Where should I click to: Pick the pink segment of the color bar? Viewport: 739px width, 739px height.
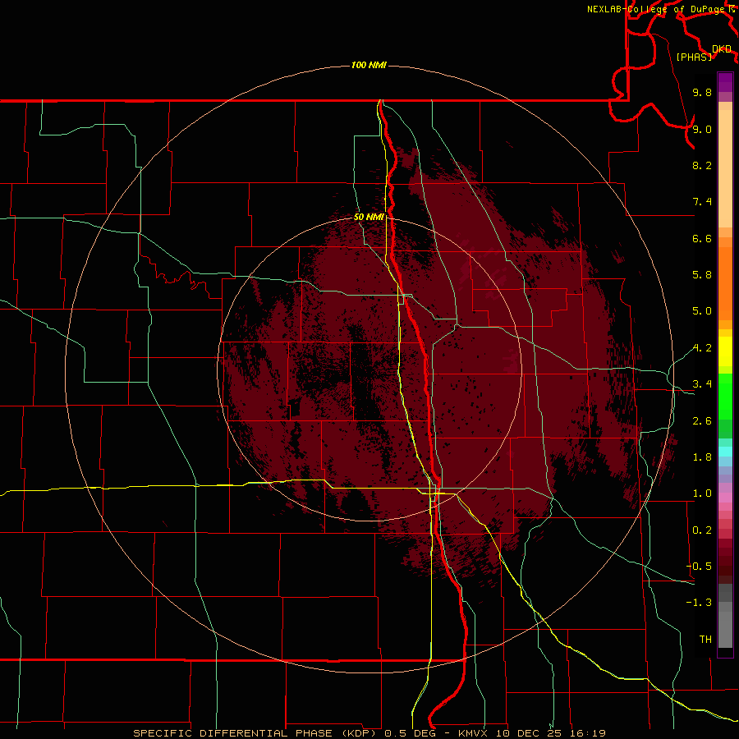click(725, 498)
